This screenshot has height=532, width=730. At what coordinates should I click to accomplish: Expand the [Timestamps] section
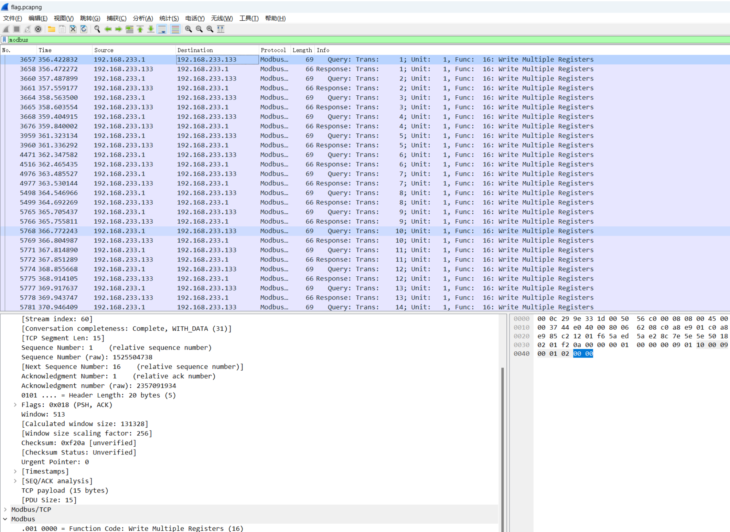click(15, 471)
